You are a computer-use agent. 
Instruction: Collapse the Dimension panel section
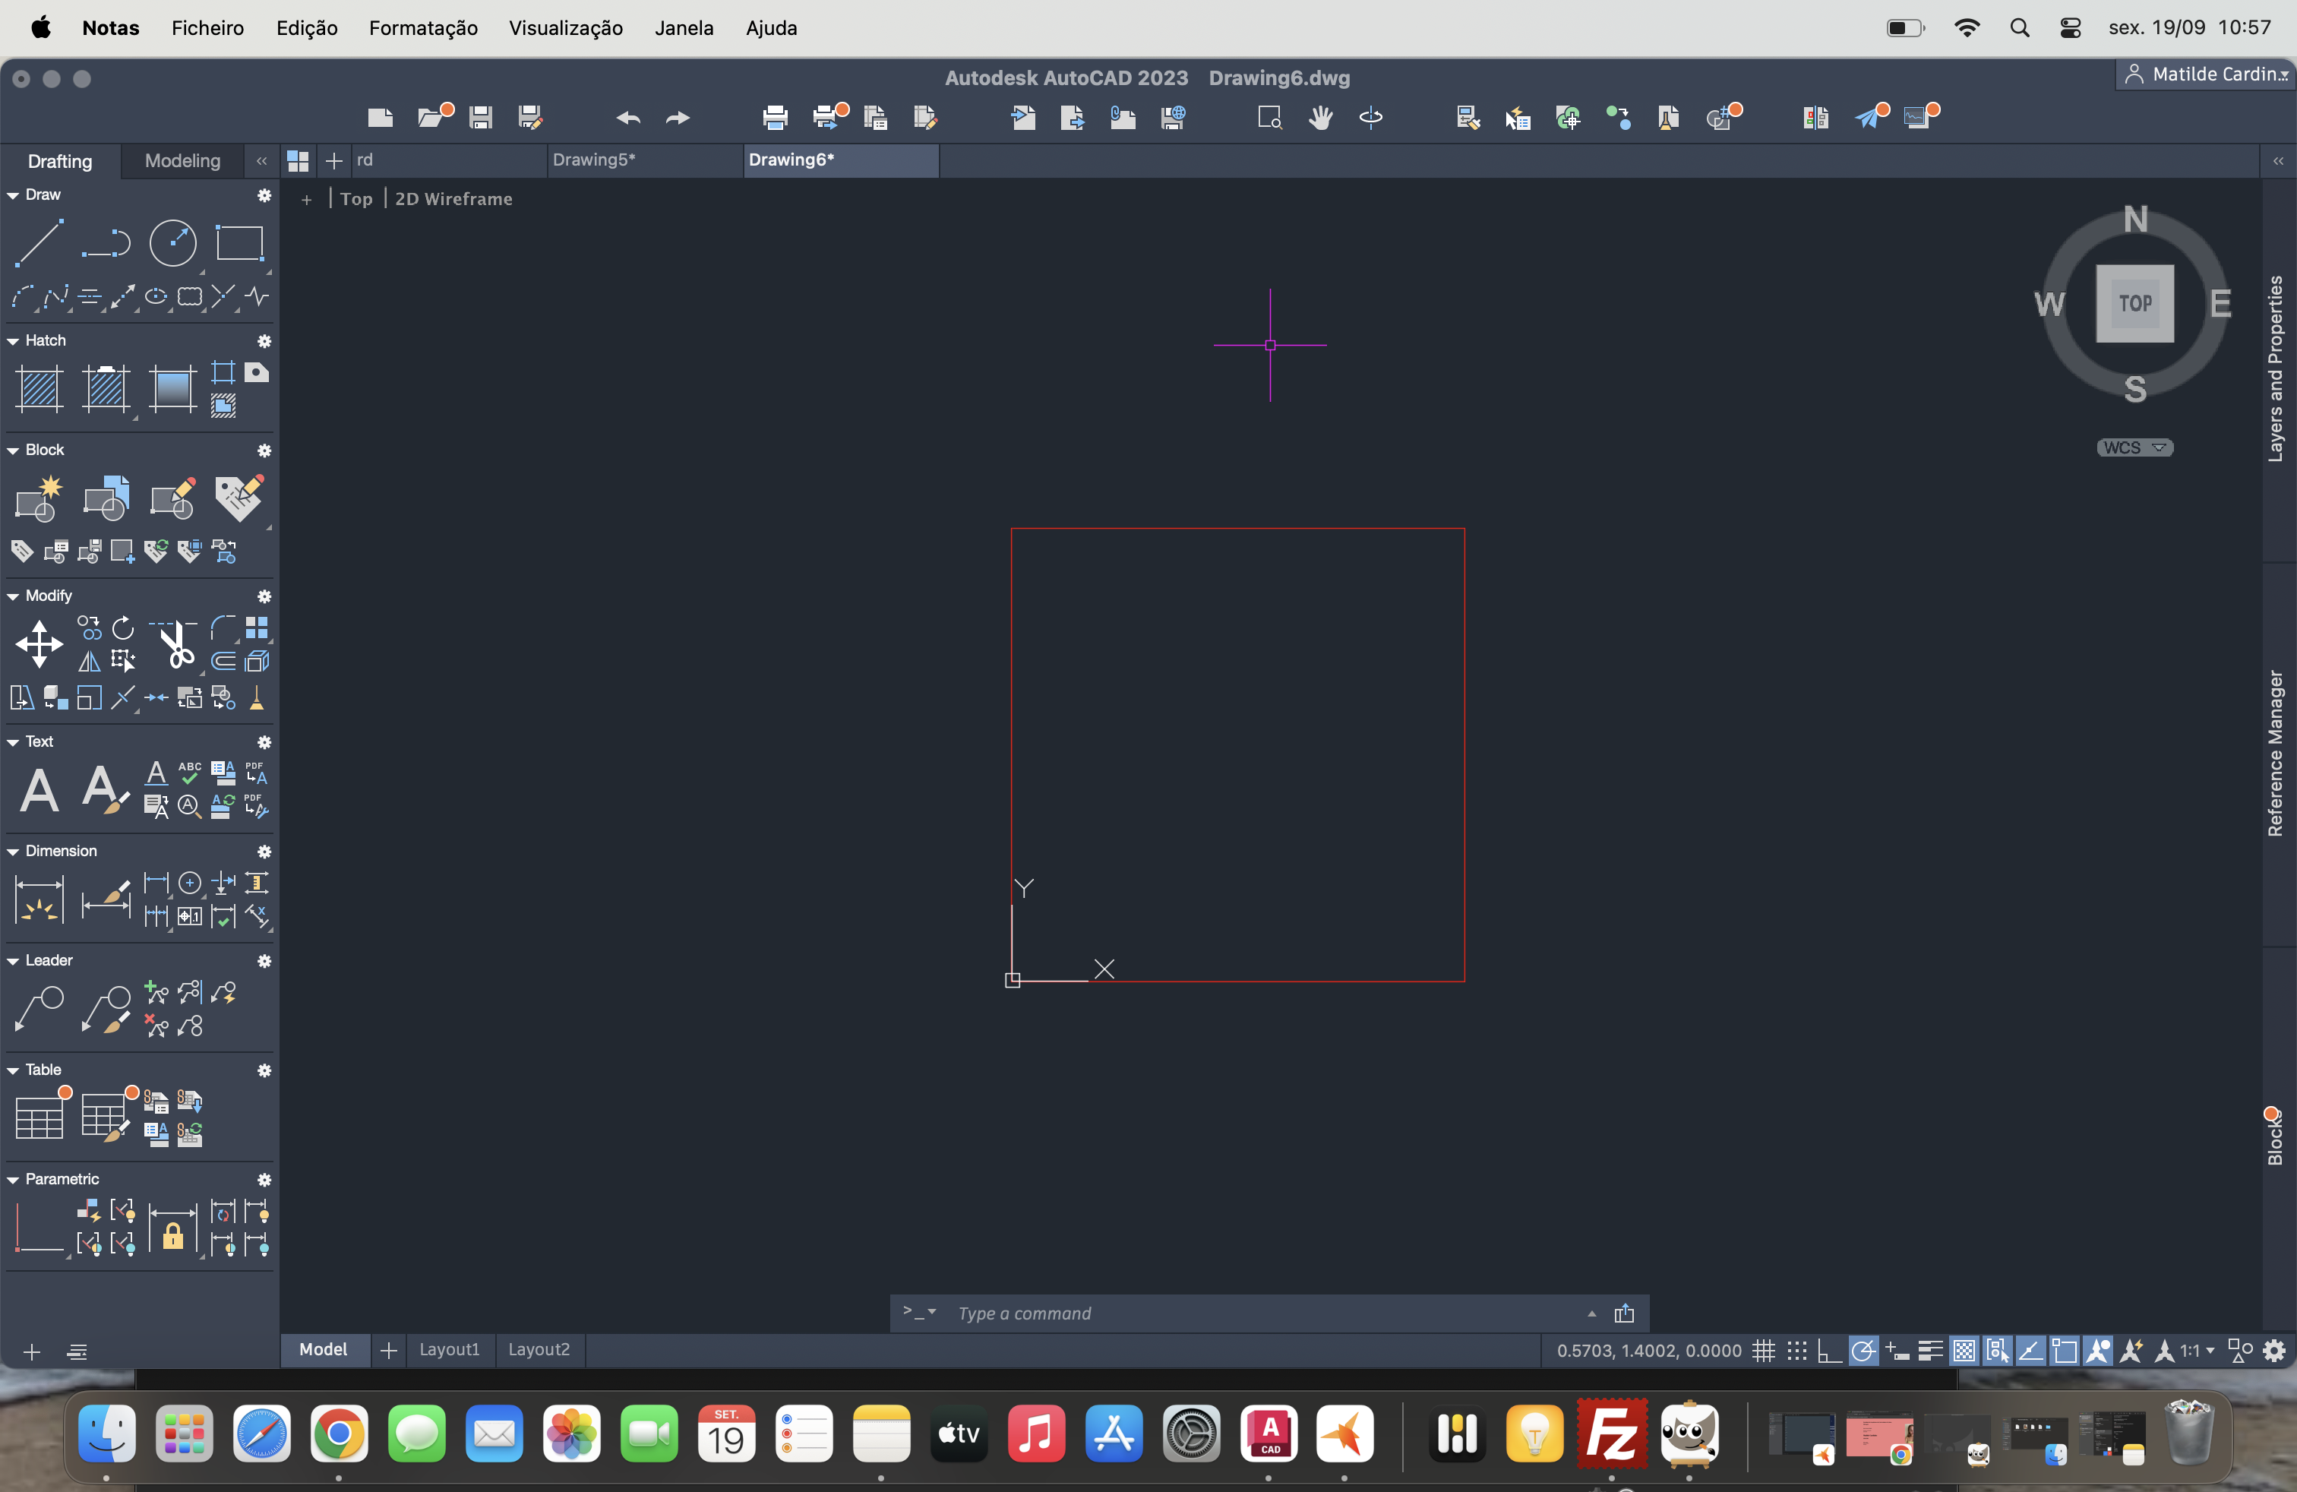pos(14,851)
